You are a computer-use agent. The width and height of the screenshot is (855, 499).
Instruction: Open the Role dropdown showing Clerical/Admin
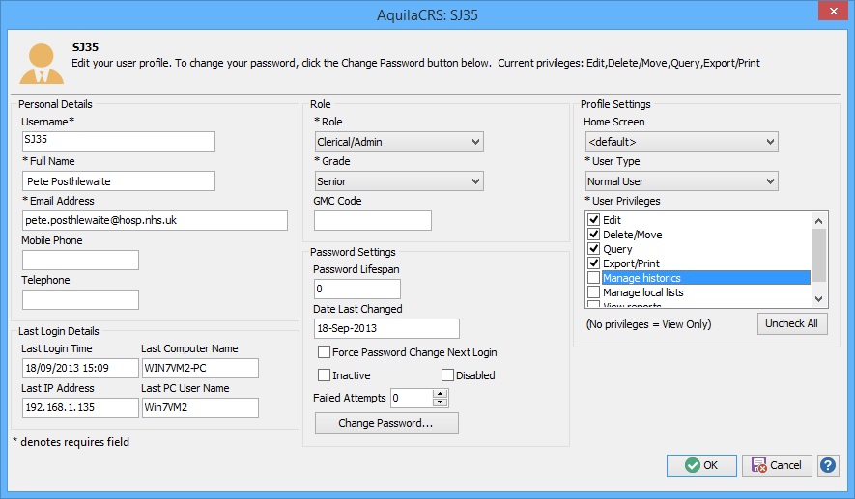(399, 142)
